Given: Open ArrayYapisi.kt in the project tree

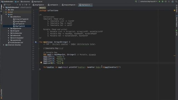Looking at the screenshot, I should click(20, 21).
